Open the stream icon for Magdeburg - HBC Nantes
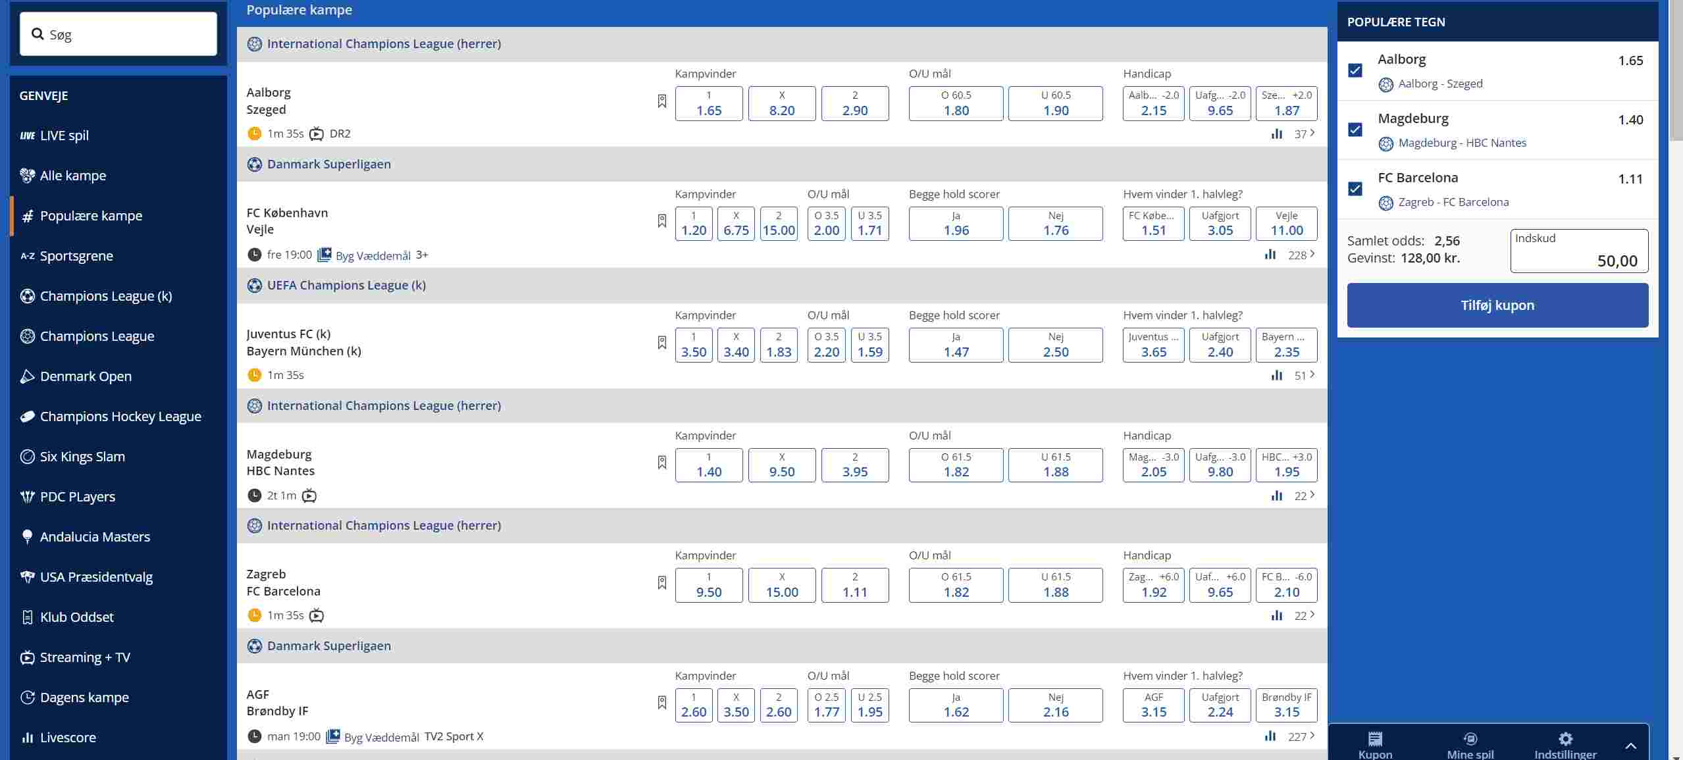 309,495
